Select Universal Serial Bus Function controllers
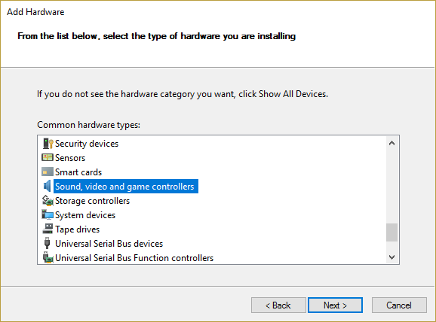 (x=134, y=258)
